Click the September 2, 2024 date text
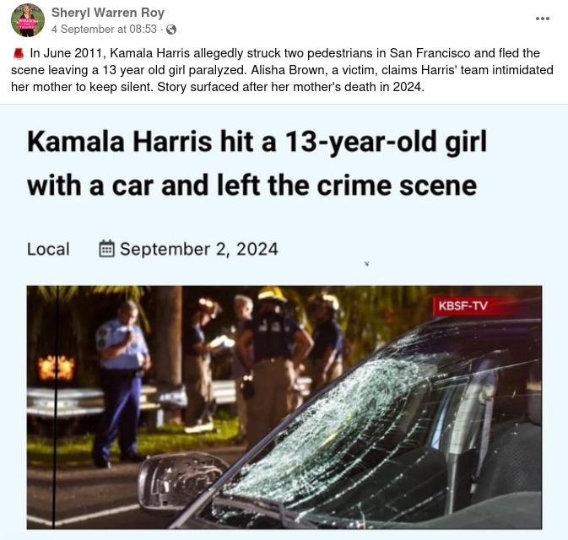 point(199,249)
